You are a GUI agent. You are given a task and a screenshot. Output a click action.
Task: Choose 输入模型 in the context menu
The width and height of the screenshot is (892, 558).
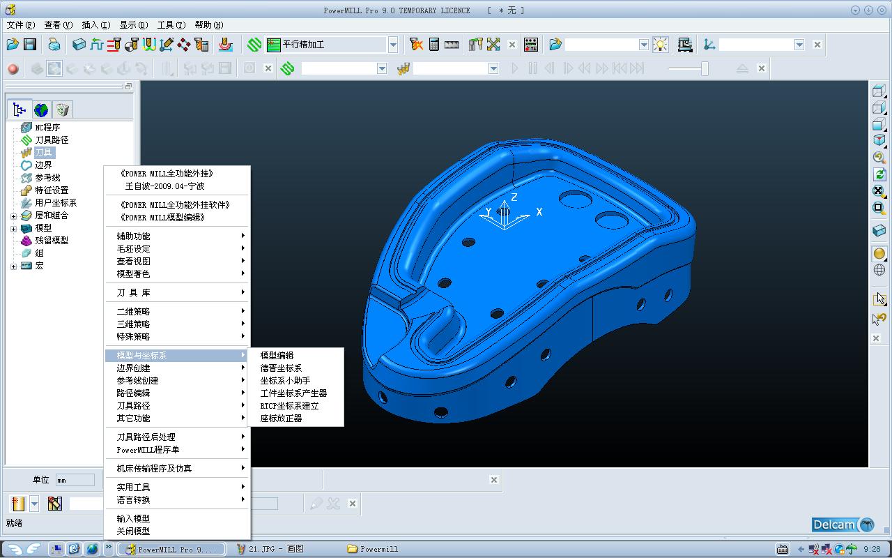pos(177,519)
